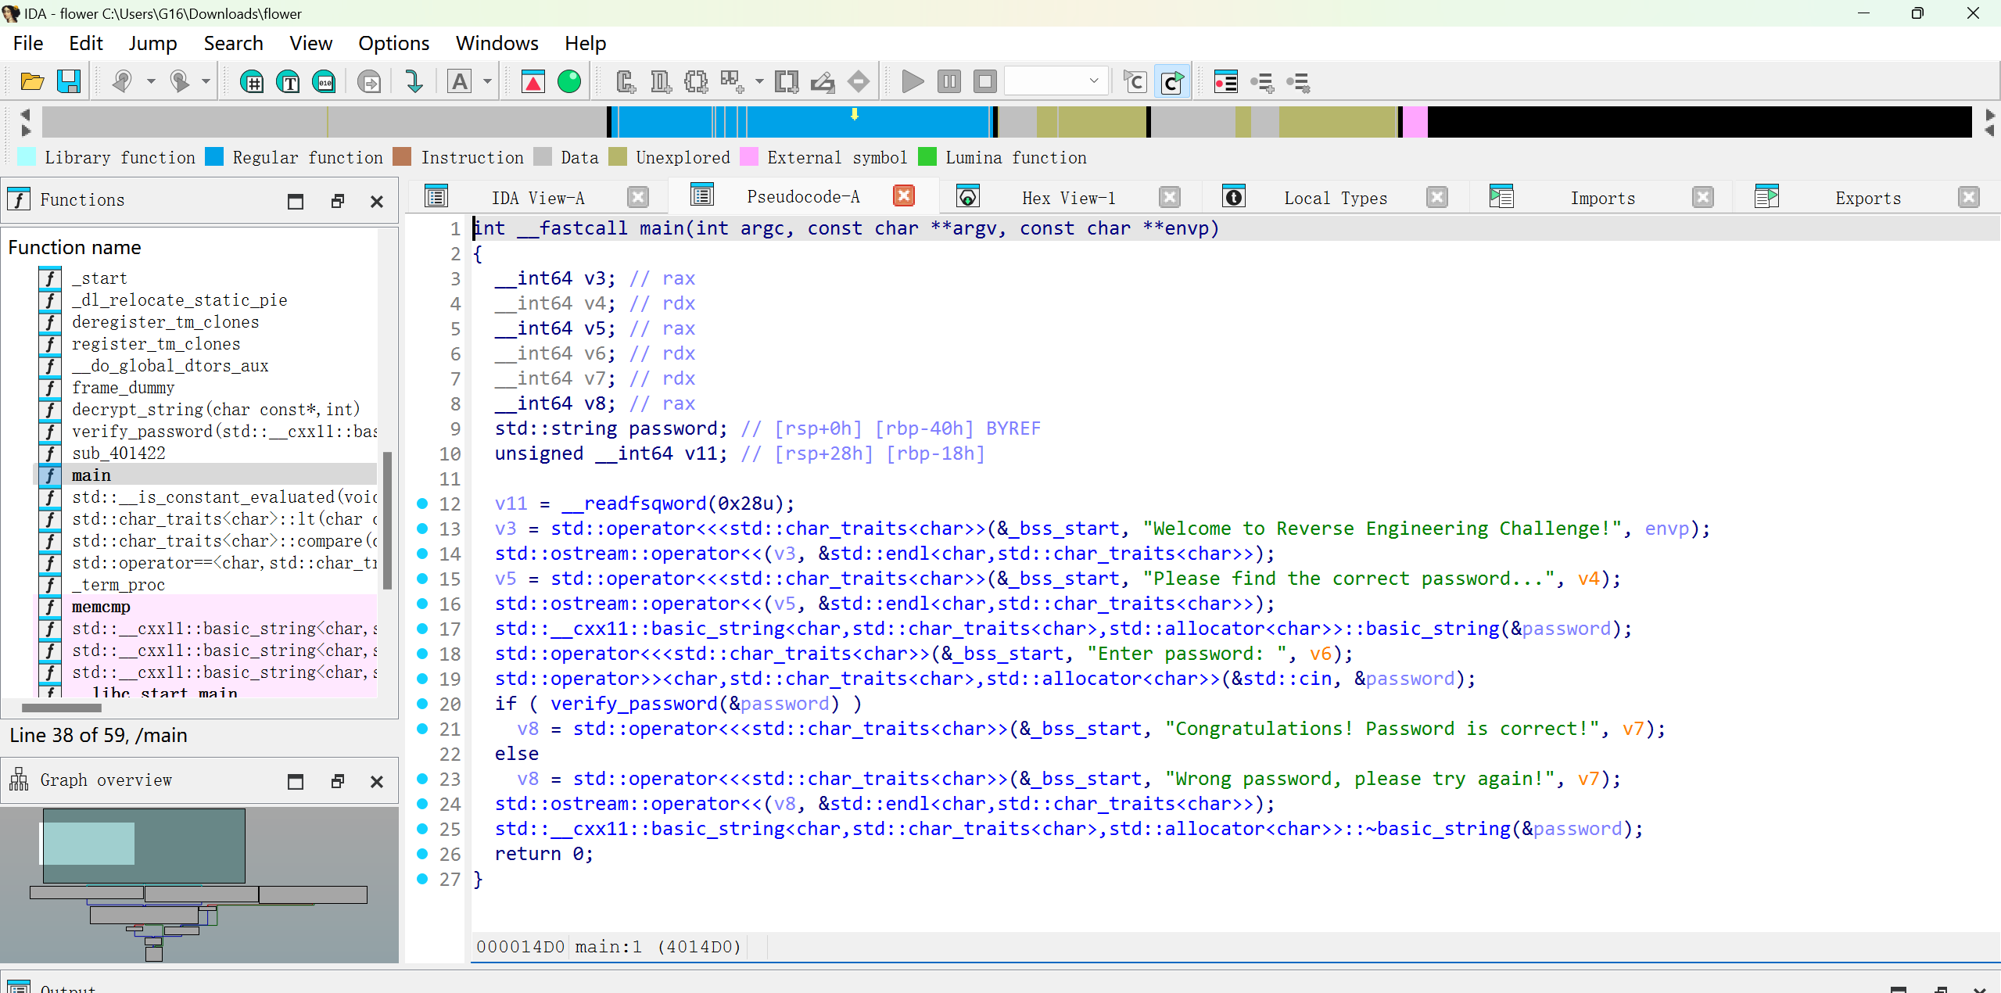Click the green circle toolbar icon
Viewport: 2001px width, 993px height.
click(569, 81)
